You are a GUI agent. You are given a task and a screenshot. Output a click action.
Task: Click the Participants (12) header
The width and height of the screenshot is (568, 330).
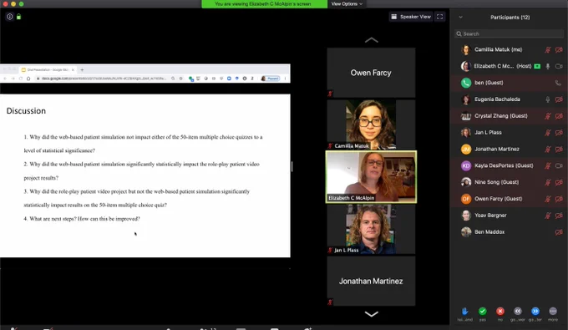coord(510,17)
